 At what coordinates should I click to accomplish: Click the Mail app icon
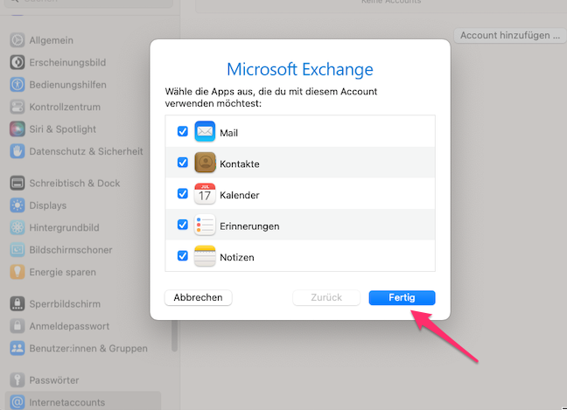pos(205,132)
